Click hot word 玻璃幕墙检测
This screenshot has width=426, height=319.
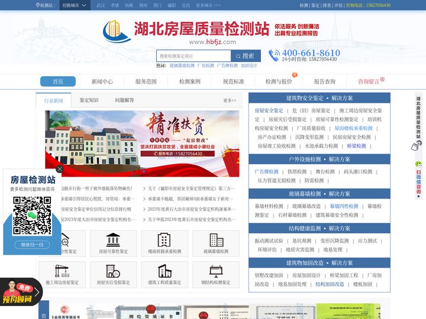click(182, 66)
